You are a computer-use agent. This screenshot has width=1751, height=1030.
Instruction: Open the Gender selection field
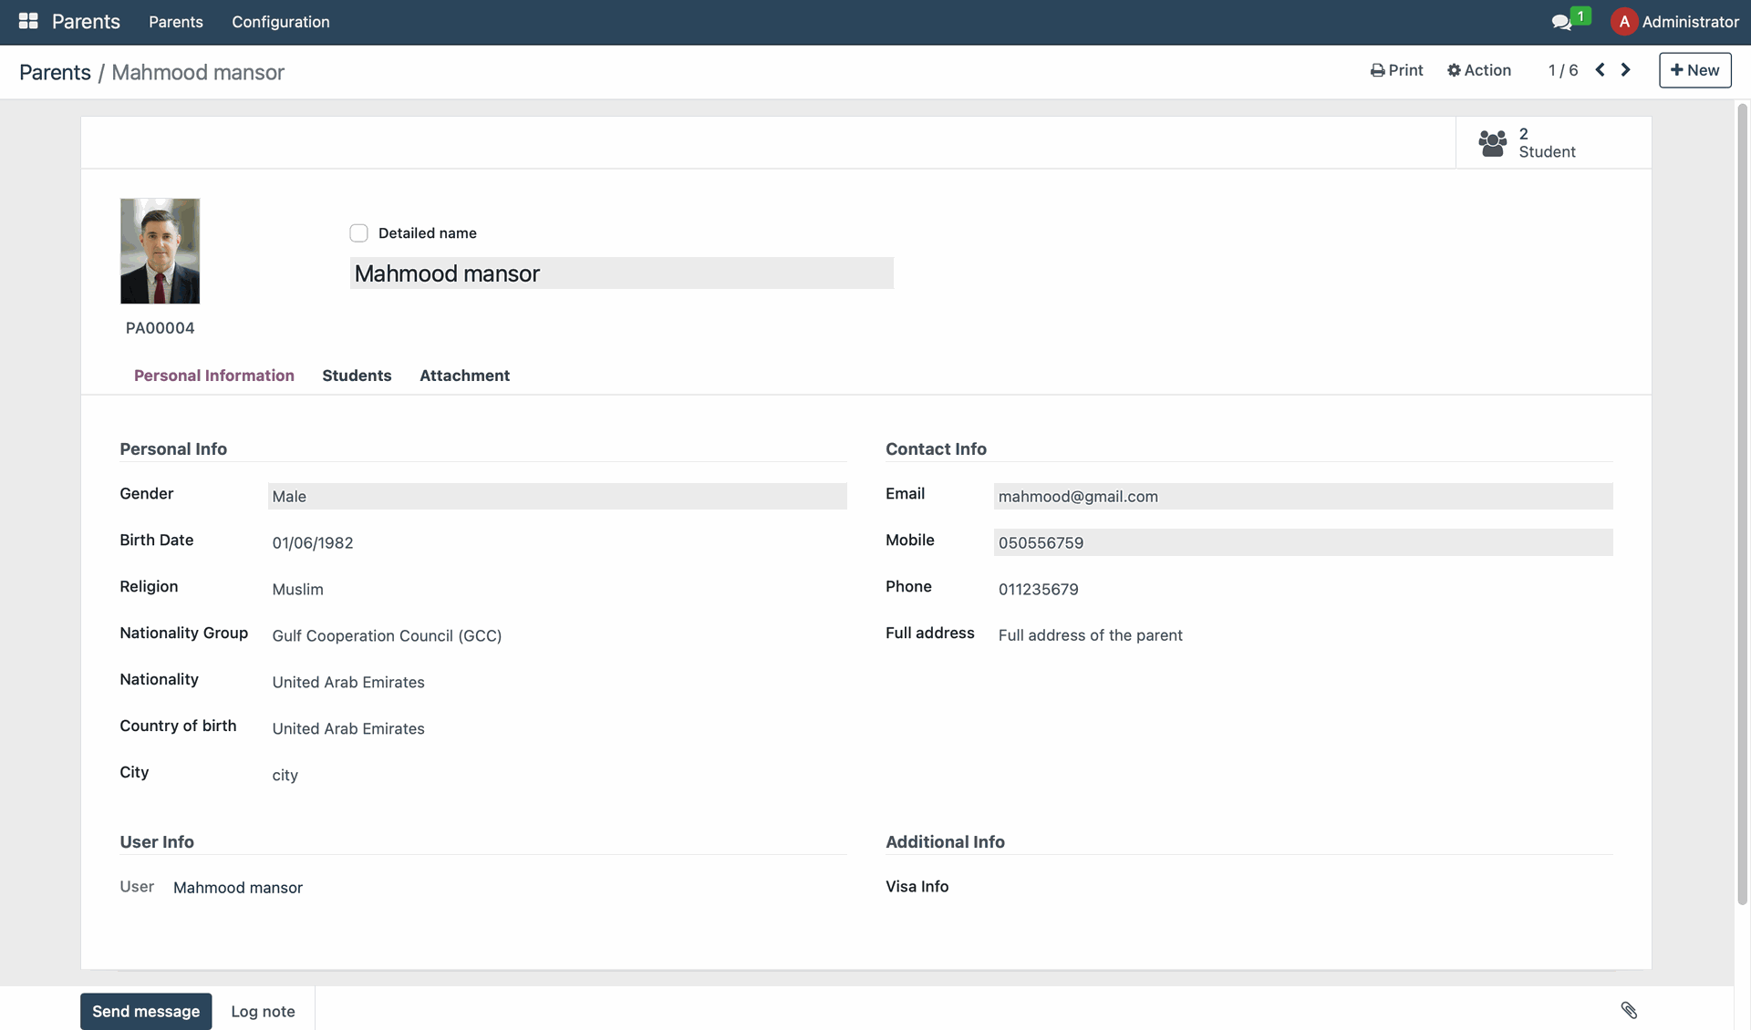pos(556,496)
